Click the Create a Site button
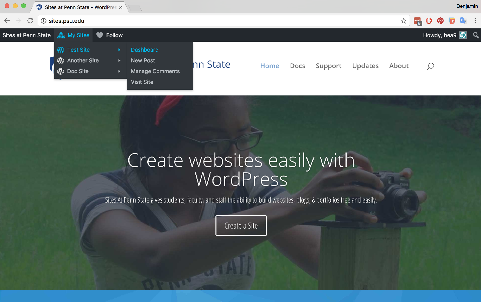 click(241, 226)
